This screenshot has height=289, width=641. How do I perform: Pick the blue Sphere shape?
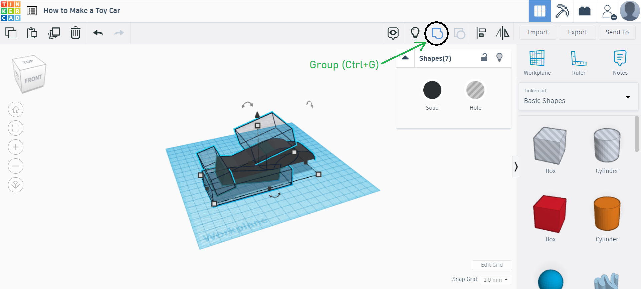tap(551, 279)
